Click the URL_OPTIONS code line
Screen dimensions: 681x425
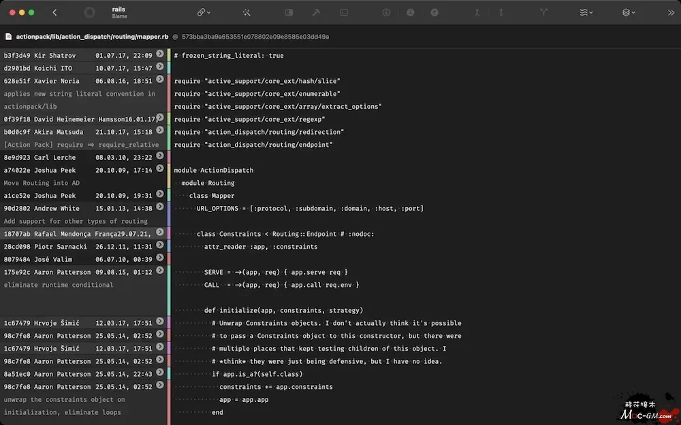click(x=310, y=209)
